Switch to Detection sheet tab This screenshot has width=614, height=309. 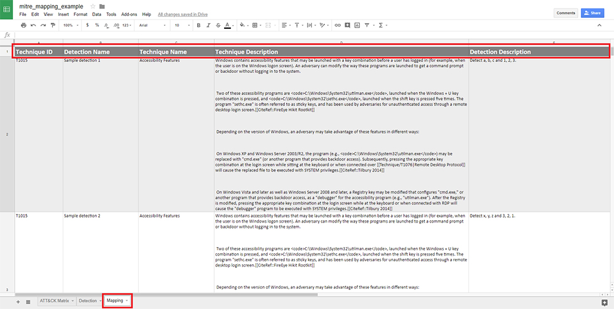88,301
